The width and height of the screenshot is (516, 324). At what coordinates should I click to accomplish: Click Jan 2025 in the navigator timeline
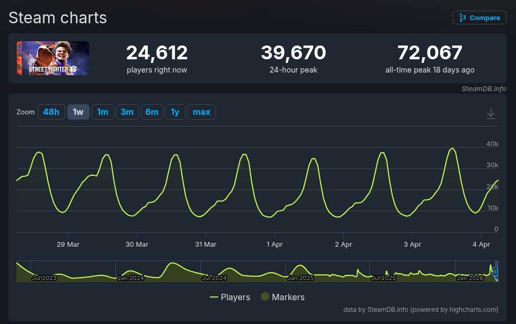tap(300, 278)
